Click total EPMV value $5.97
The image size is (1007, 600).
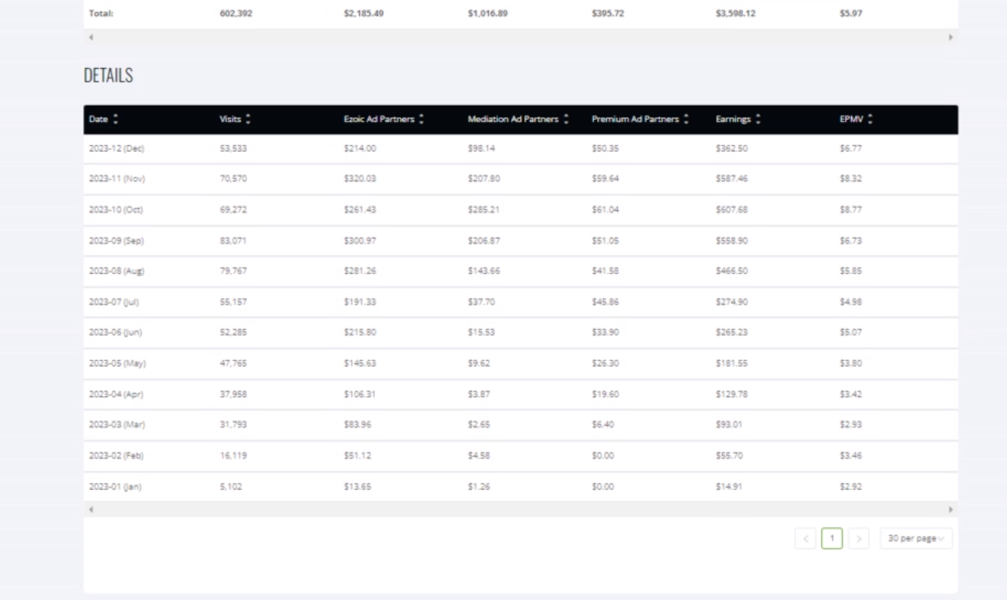850,13
